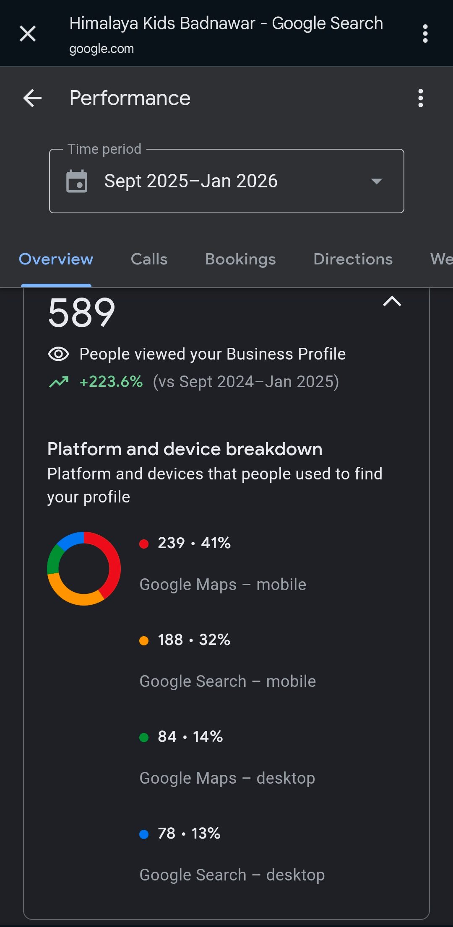This screenshot has height=927, width=453.
Task: Click the green Google Maps desktop dot
Action: pyautogui.click(x=144, y=738)
